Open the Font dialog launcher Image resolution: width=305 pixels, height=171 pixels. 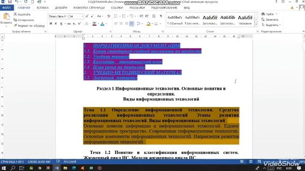point(111,31)
